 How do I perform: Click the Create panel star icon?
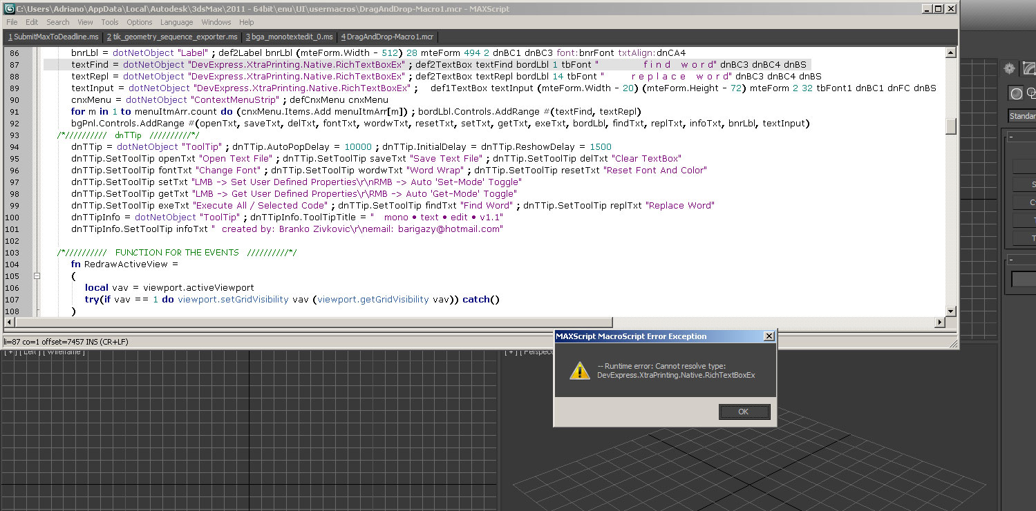(x=1010, y=68)
